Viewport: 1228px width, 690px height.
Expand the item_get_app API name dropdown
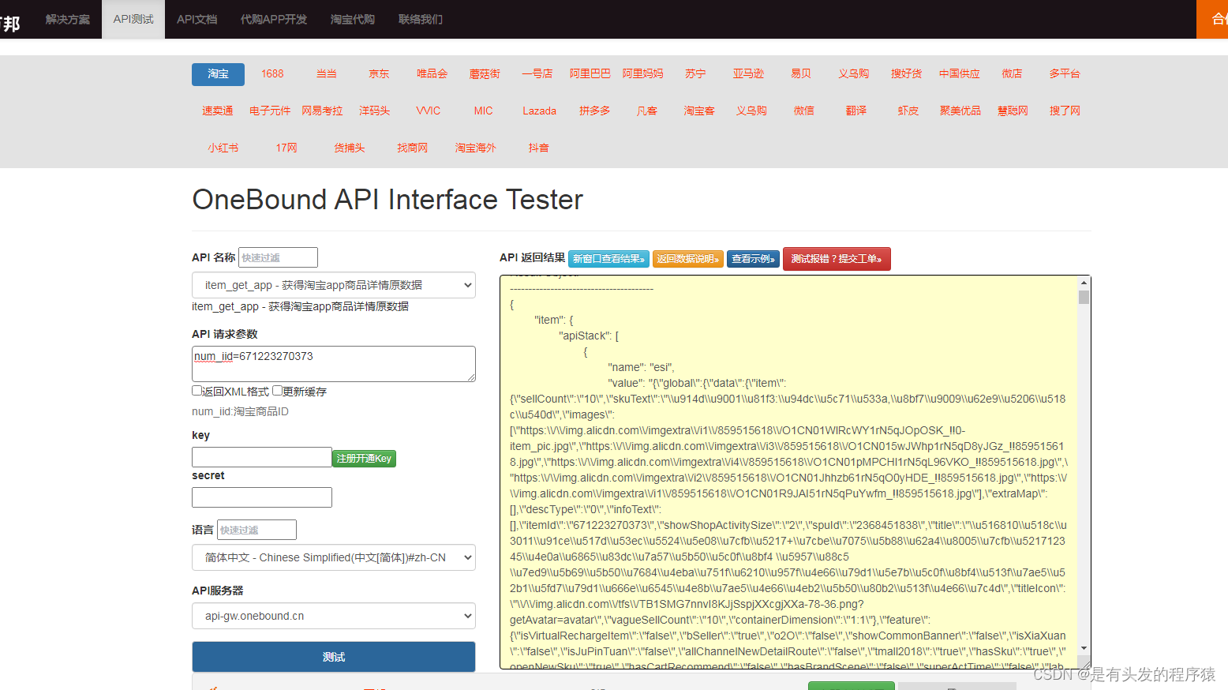point(334,285)
